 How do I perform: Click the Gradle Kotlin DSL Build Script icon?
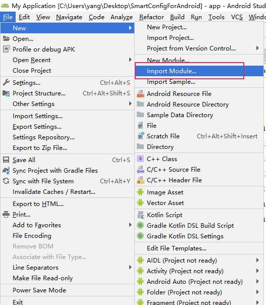(140, 225)
